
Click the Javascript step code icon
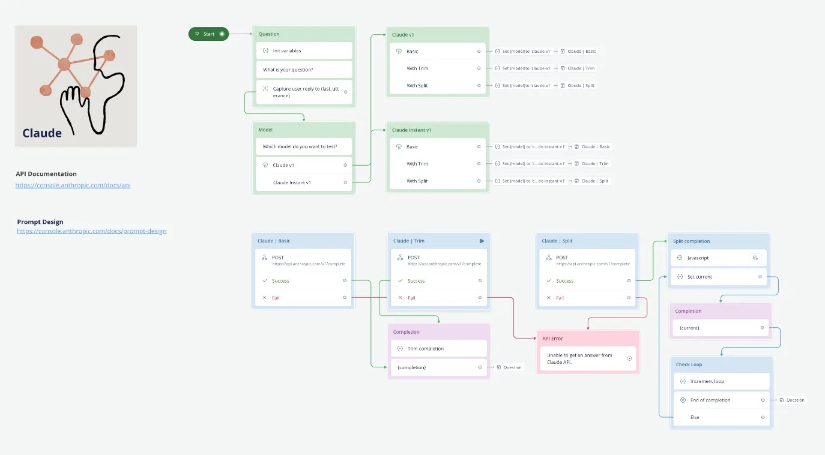point(680,258)
